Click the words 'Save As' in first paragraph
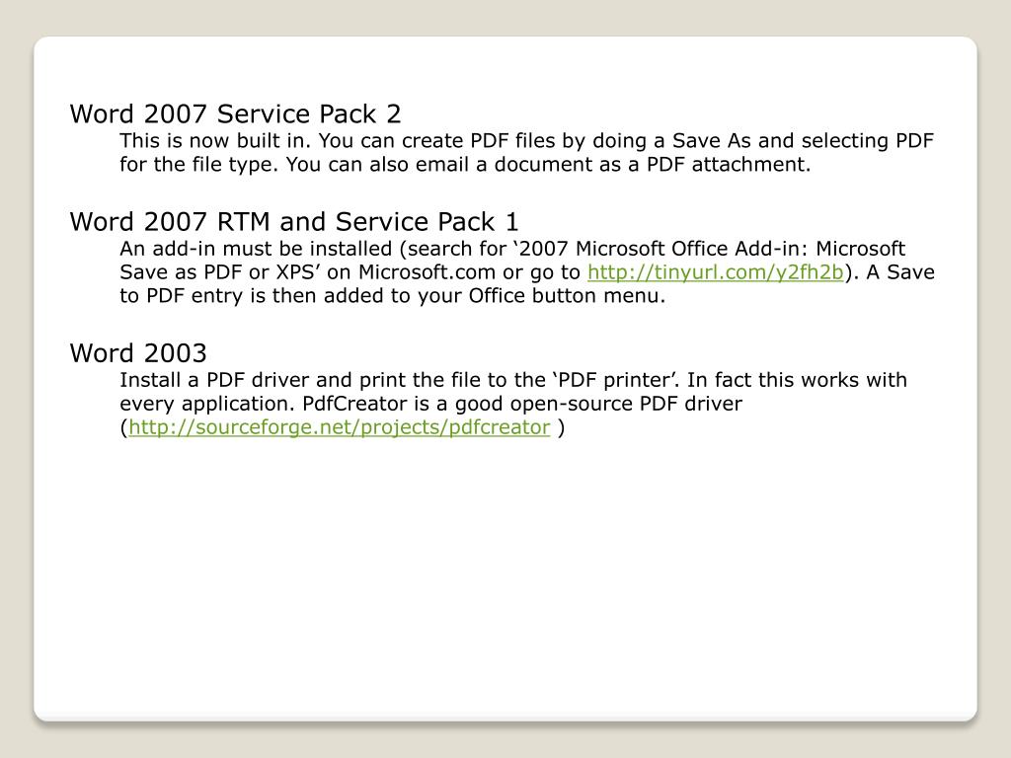The image size is (1011, 758). (711, 141)
